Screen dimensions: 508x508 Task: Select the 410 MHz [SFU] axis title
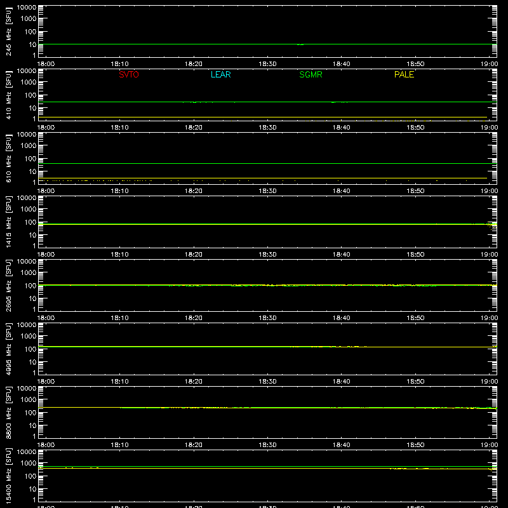[8, 95]
